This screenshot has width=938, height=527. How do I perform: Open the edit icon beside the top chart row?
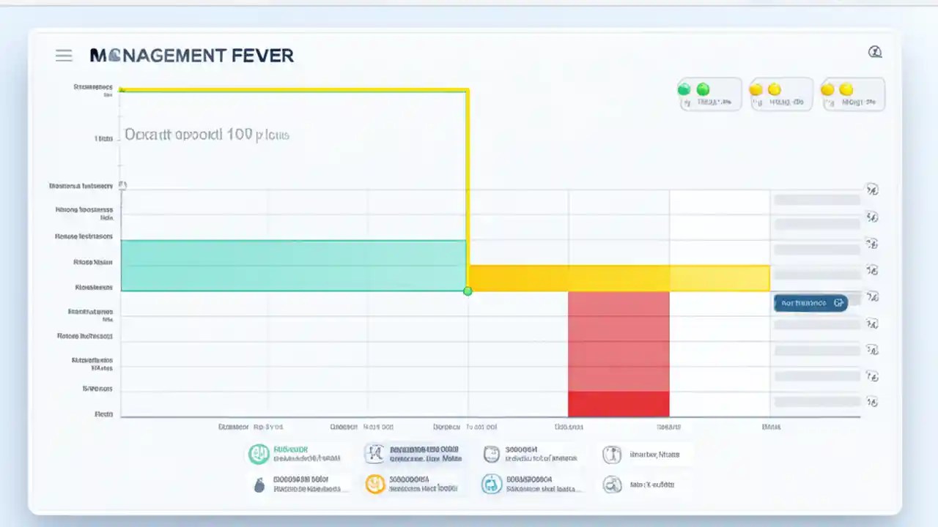point(872,189)
